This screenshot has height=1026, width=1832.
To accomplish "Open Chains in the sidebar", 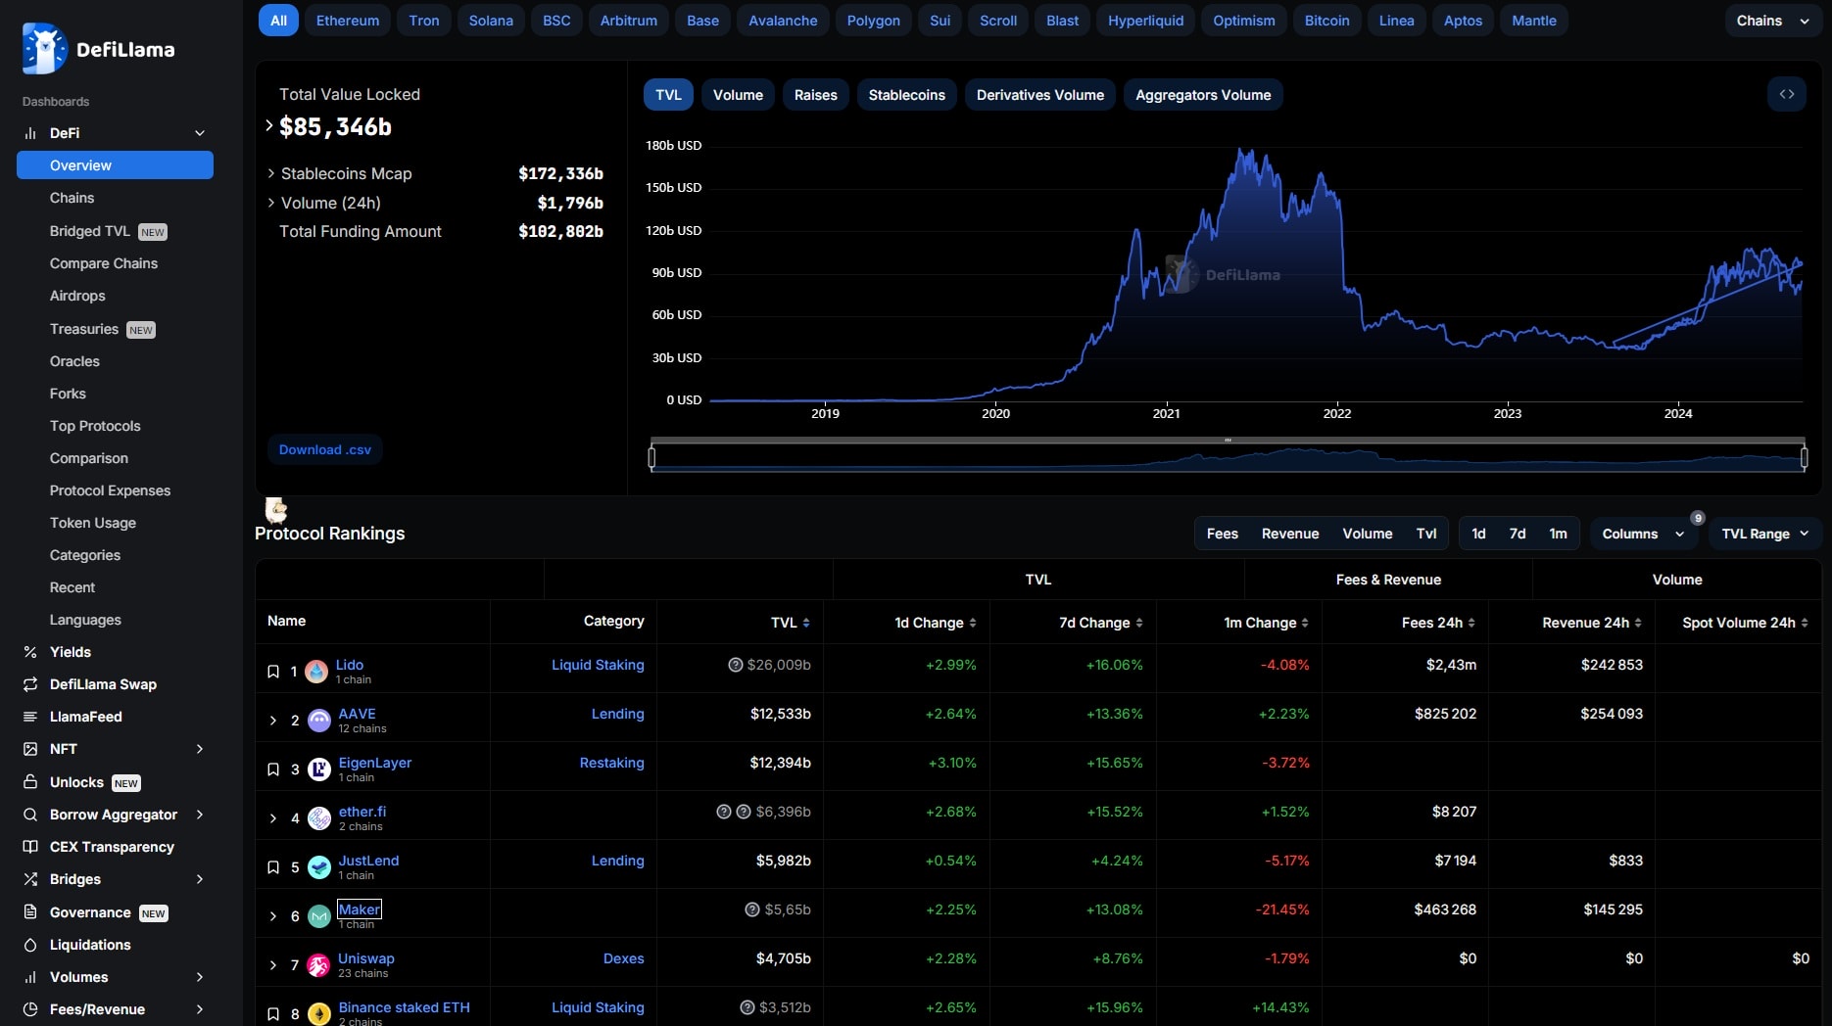I will (x=72, y=198).
